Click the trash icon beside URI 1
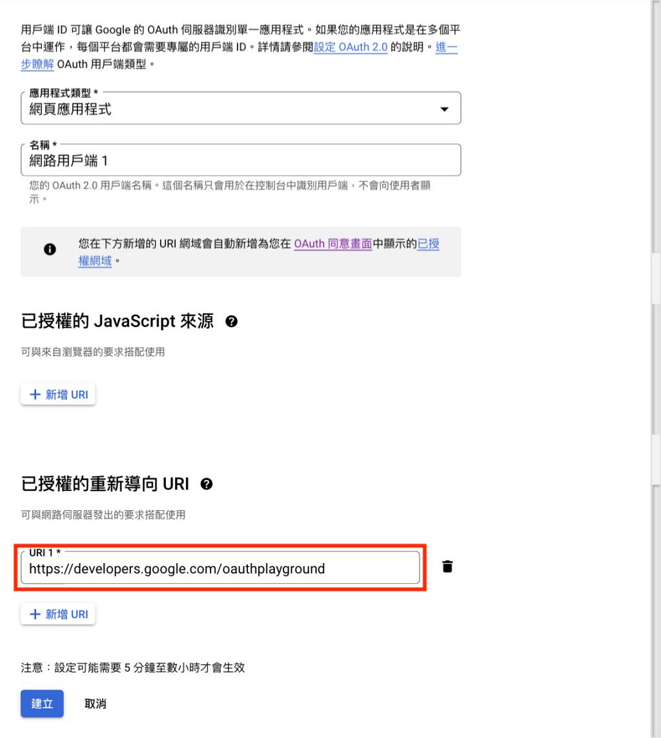Screen dimensions: 661x738 click(447, 566)
